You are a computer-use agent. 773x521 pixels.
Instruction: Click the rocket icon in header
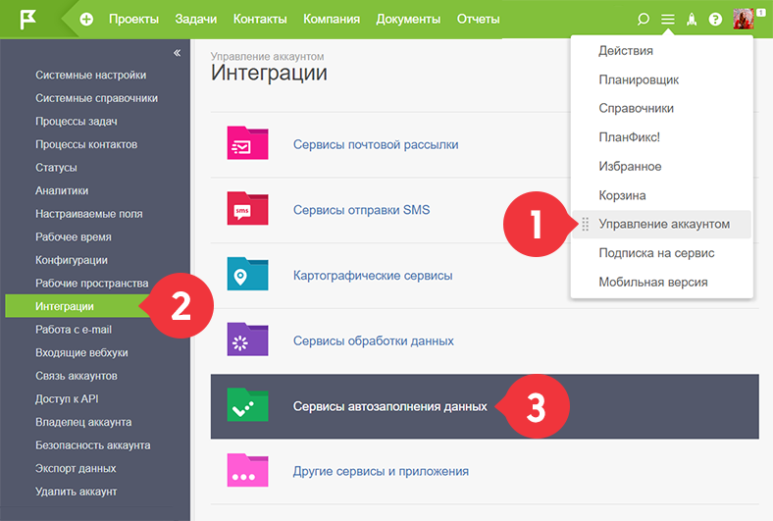[x=692, y=20]
